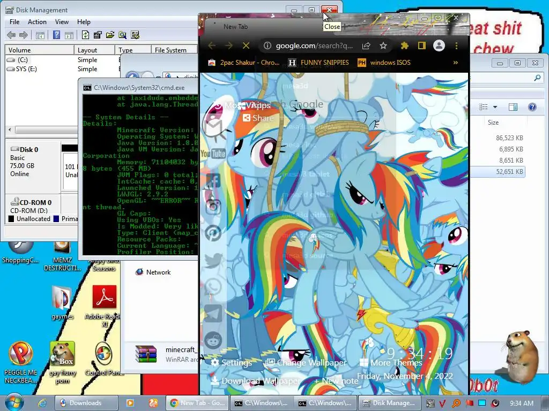Toggle the preview pane icon in Explorer window
The width and height of the screenshot is (549, 411).
pyautogui.click(x=513, y=107)
